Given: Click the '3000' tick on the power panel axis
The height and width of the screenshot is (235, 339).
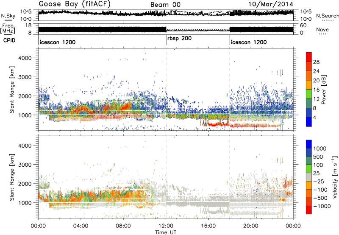Looking at the screenshot, I should pos(25,77).
